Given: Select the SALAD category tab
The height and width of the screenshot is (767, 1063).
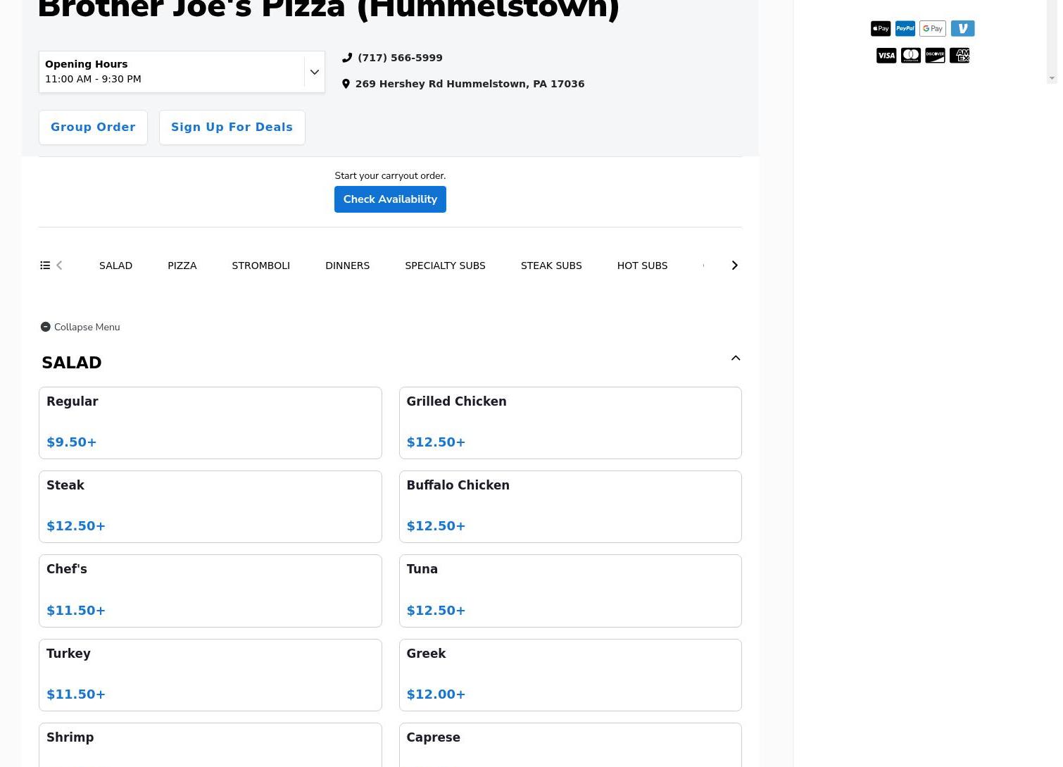Looking at the screenshot, I should tap(115, 266).
